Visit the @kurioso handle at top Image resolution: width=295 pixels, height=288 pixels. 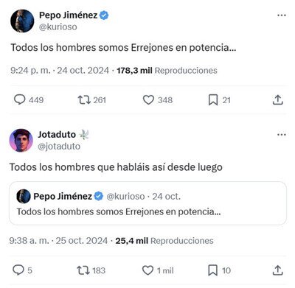[x=58, y=27]
